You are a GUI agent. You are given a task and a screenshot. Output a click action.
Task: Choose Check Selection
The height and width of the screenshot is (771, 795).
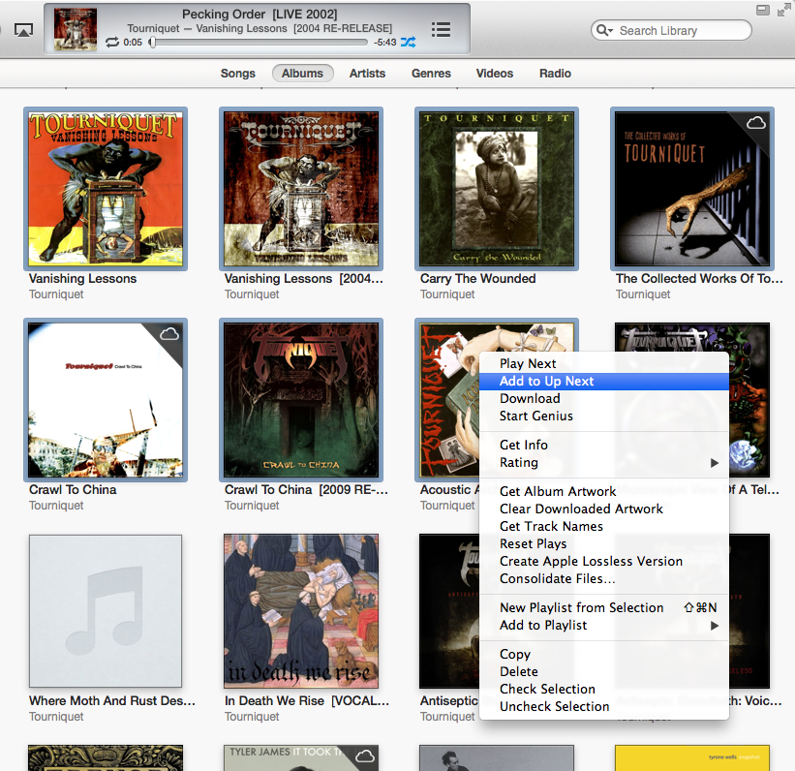tap(604, 689)
